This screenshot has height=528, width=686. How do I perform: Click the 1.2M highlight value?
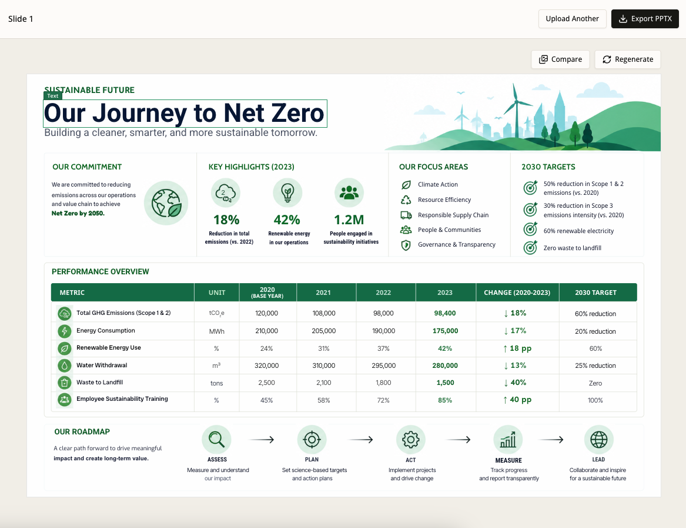pyautogui.click(x=349, y=220)
